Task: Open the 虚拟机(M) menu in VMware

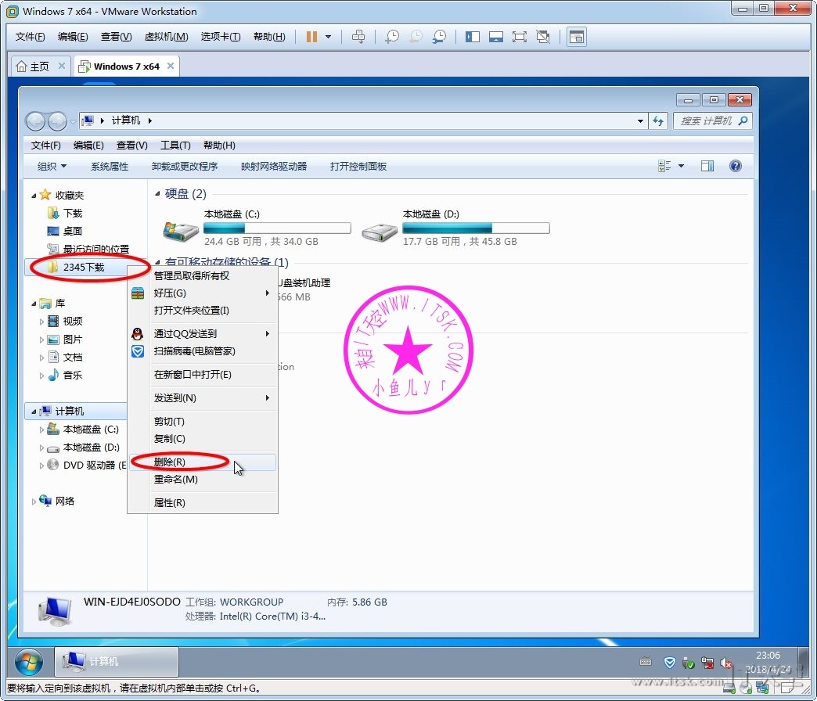Action: (x=166, y=37)
